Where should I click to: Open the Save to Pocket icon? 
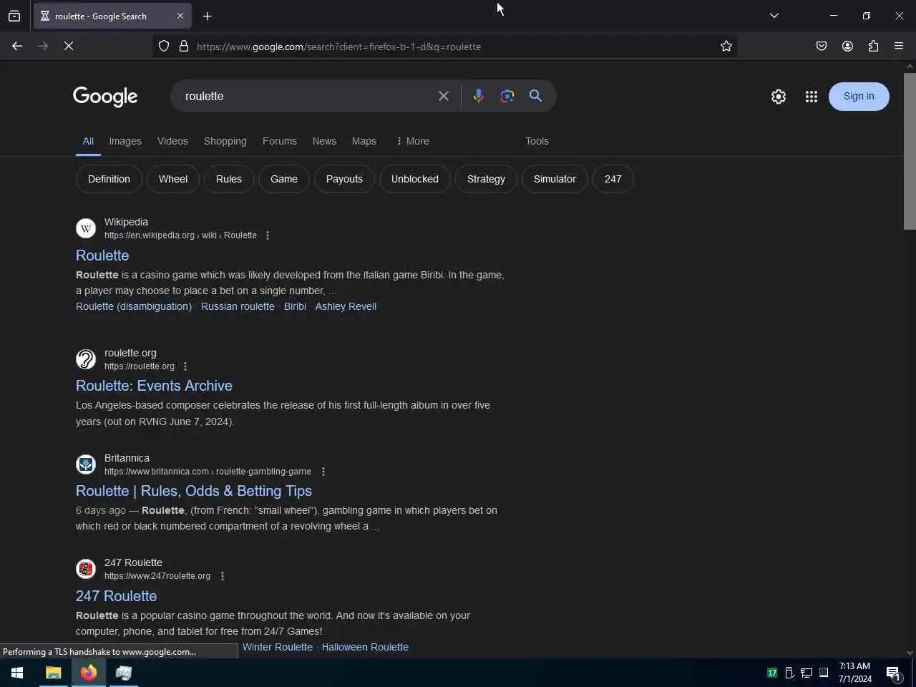822,46
